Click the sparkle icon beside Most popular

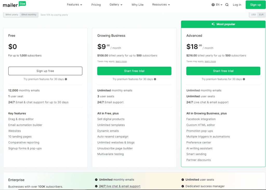pyautogui.click(x=213, y=24)
